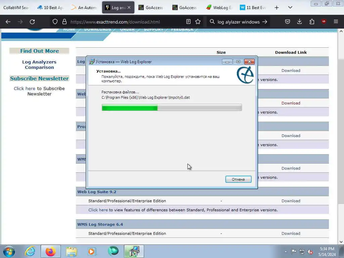This screenshot has width=344, height=258.
Task: Click the Web Log Suite 9.2 heading
Action: (97, 192)
